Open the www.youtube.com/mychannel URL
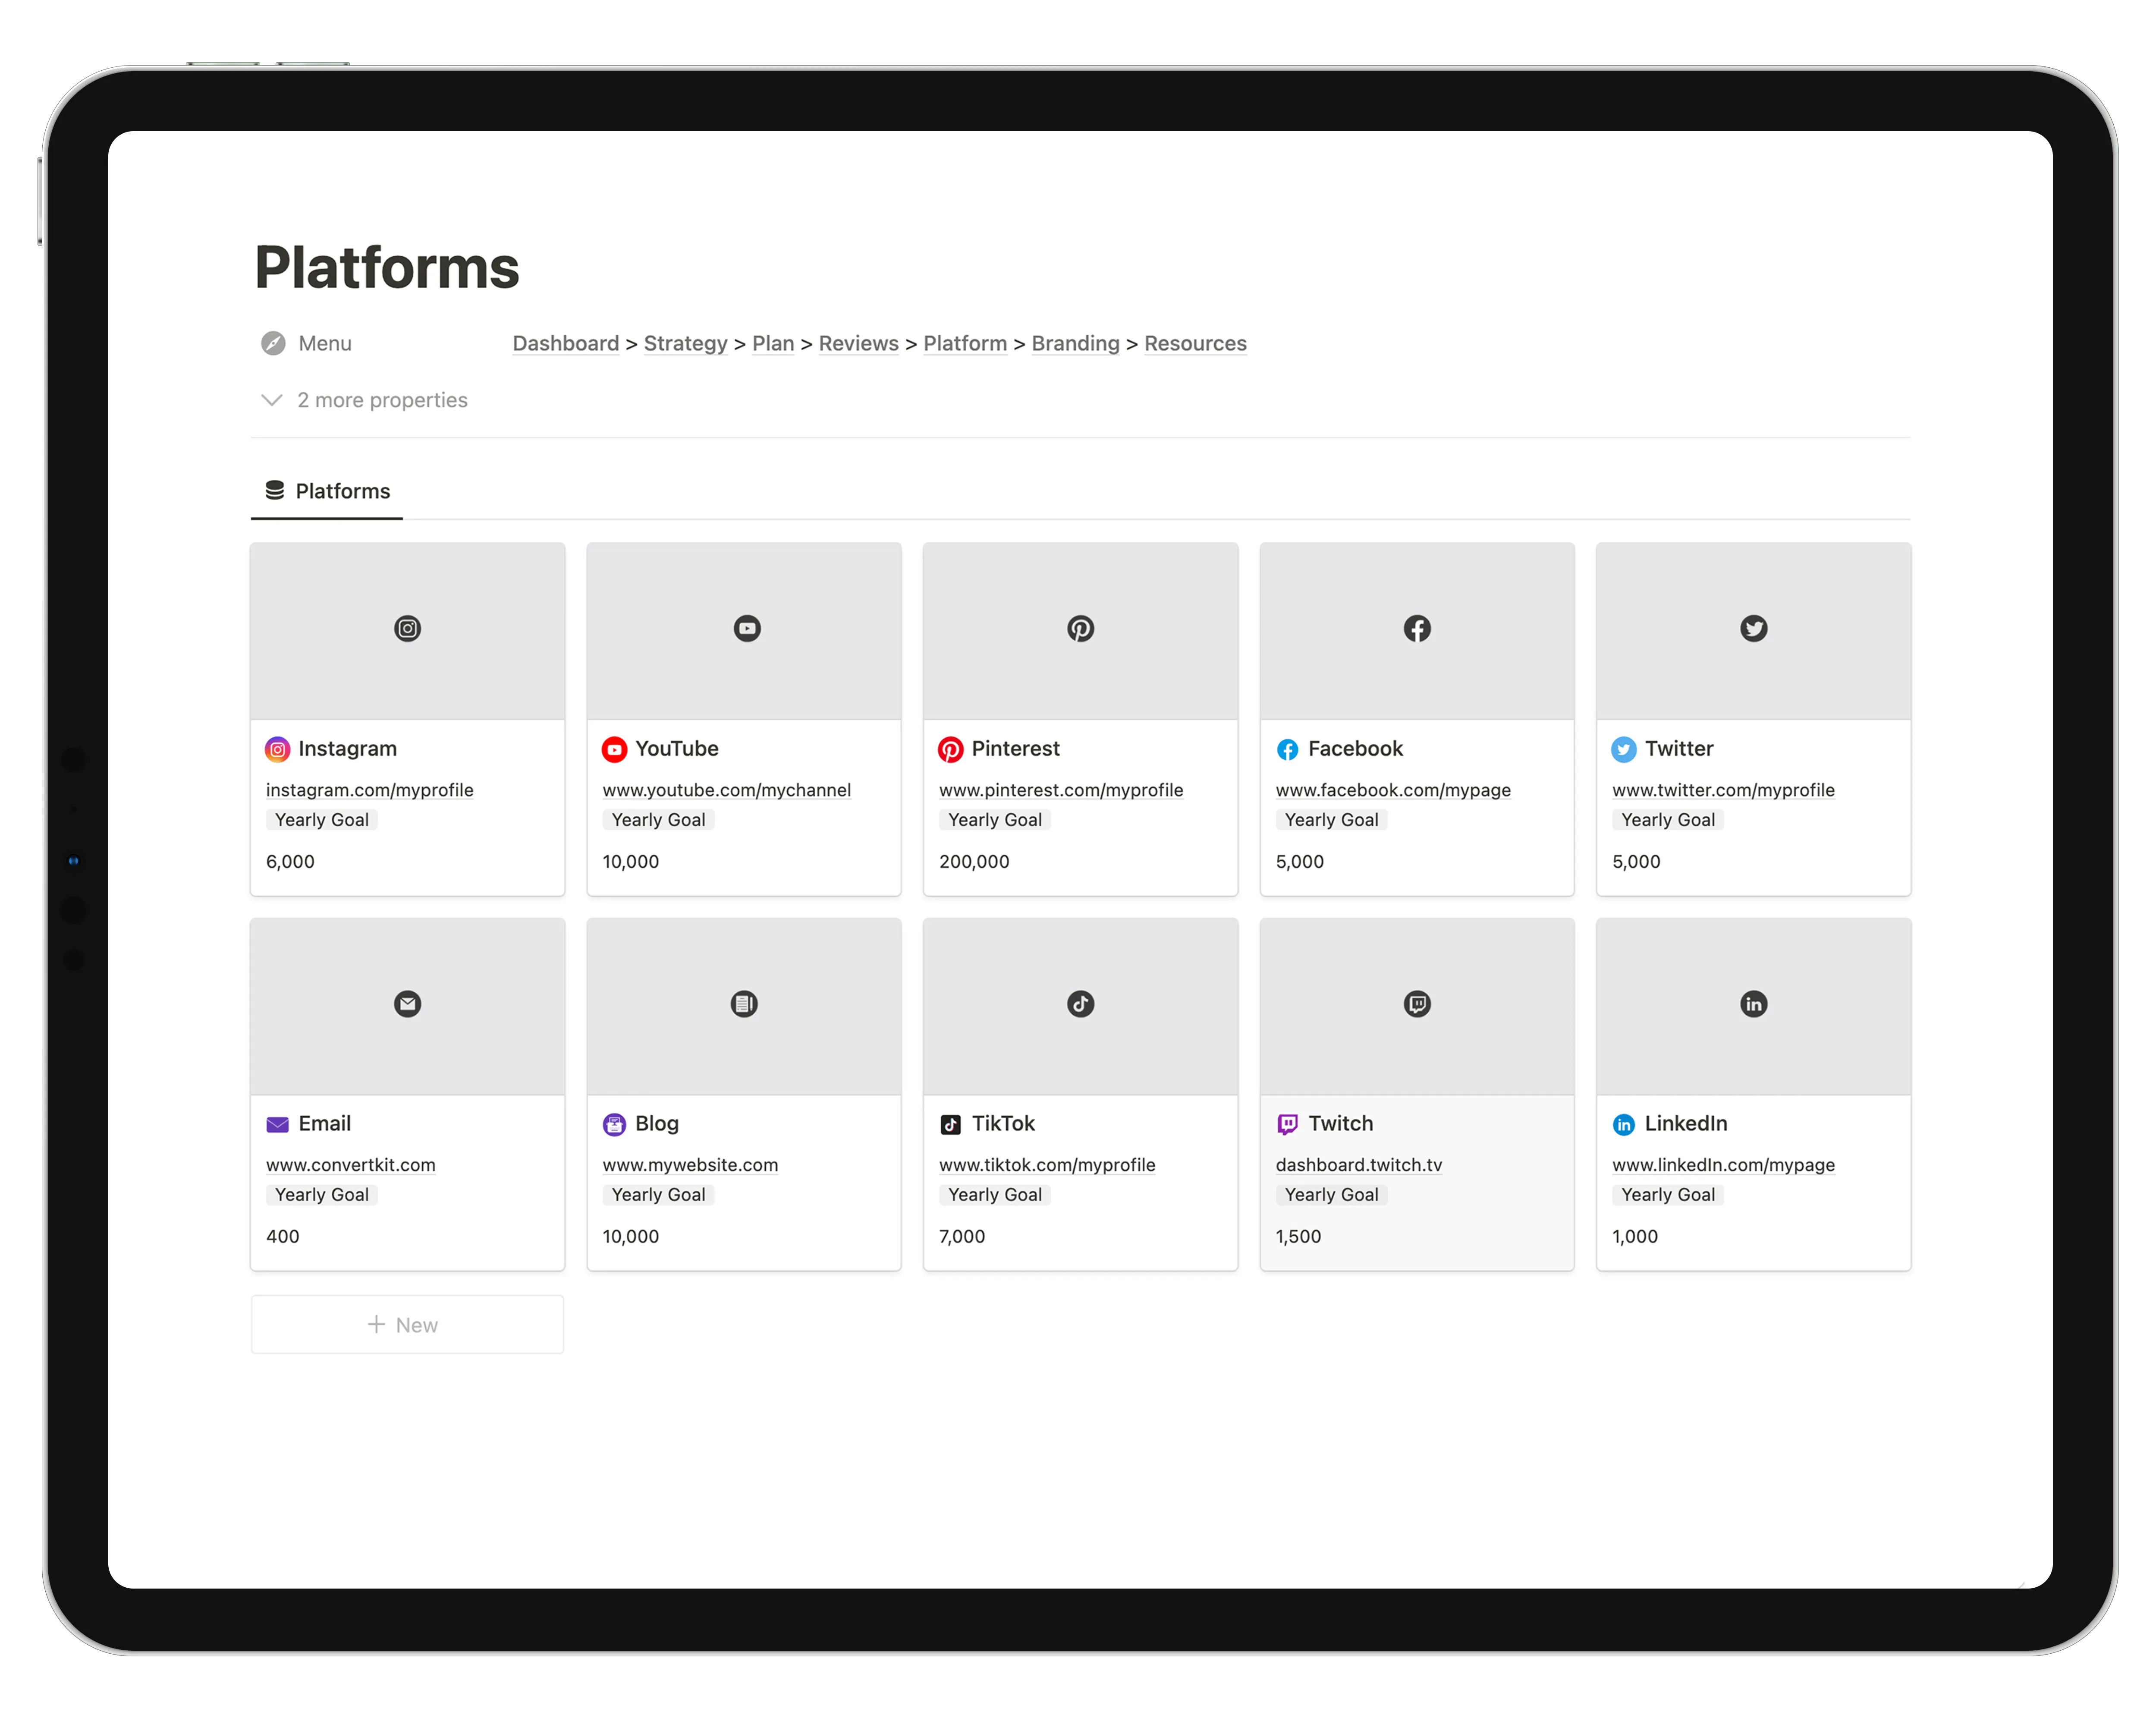Image resolution: width=2156 pixels, height=1718 pixels. tap(726, 790)
